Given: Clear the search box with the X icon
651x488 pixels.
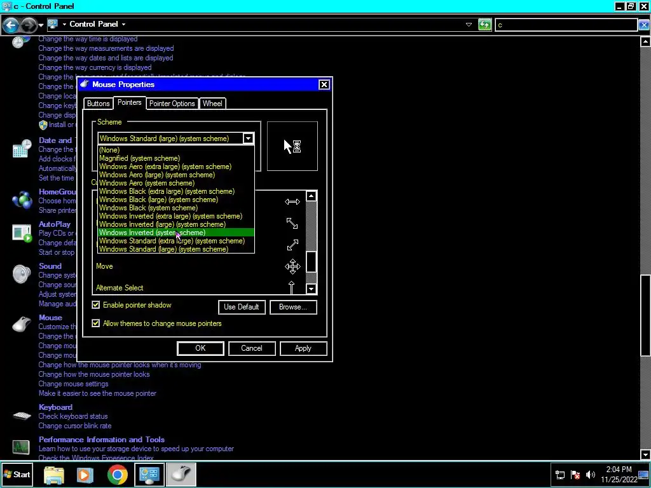Looking at the screenshot, I should coord(644,25).
